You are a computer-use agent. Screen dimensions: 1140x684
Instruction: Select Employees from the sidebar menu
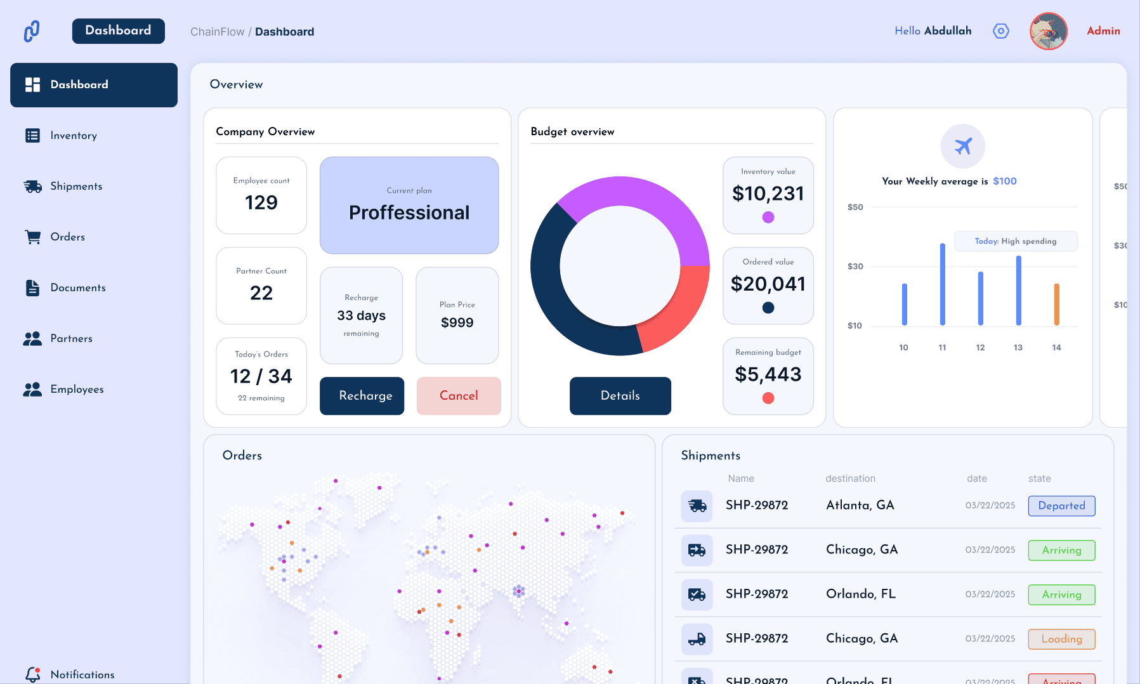pos(77,389)
